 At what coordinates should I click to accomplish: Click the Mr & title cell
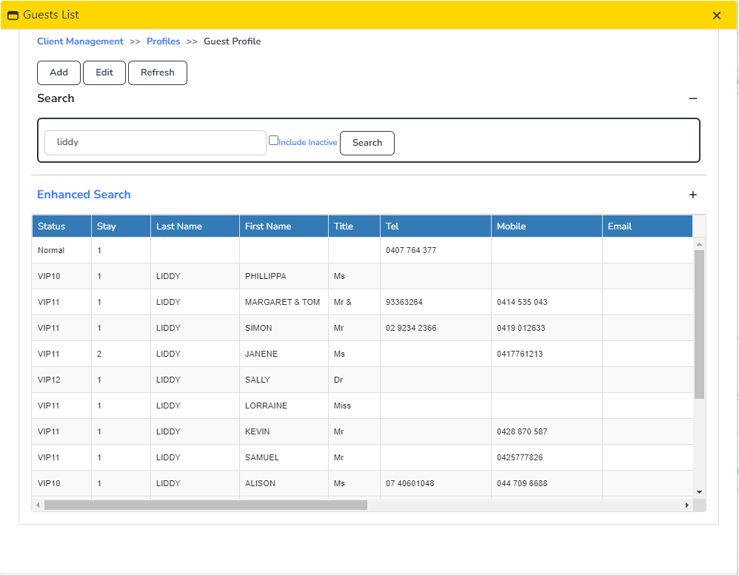354,302
